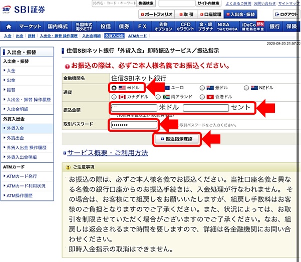
Task: Go to the 国内株式 tab
Action: 58,27
